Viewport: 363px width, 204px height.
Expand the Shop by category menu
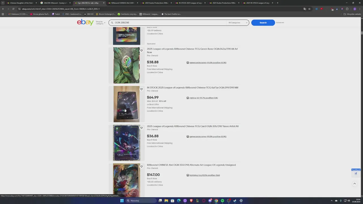[x=100, y=23]
